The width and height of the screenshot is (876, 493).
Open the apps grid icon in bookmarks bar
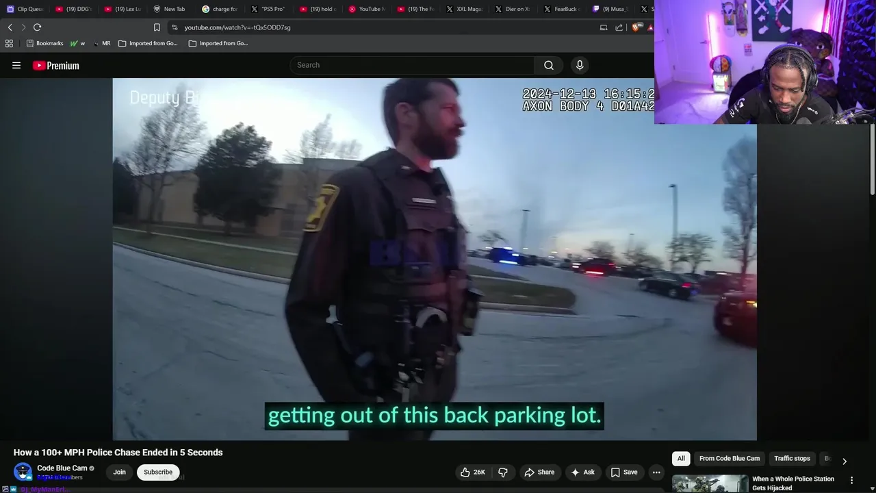9,43
